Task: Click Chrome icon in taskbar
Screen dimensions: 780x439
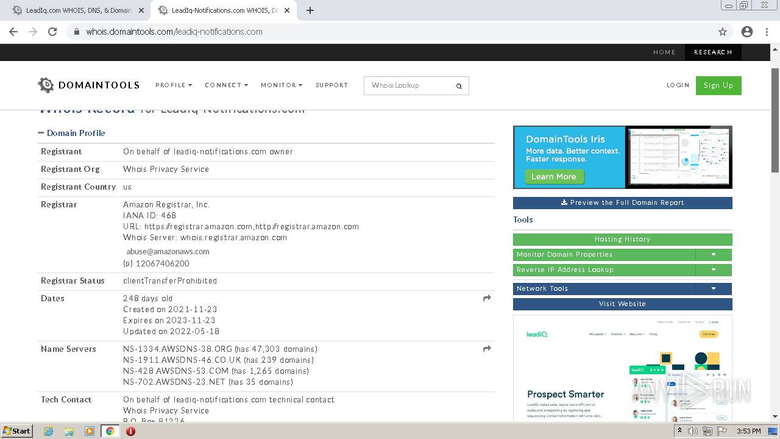Action: coord(110,431)
